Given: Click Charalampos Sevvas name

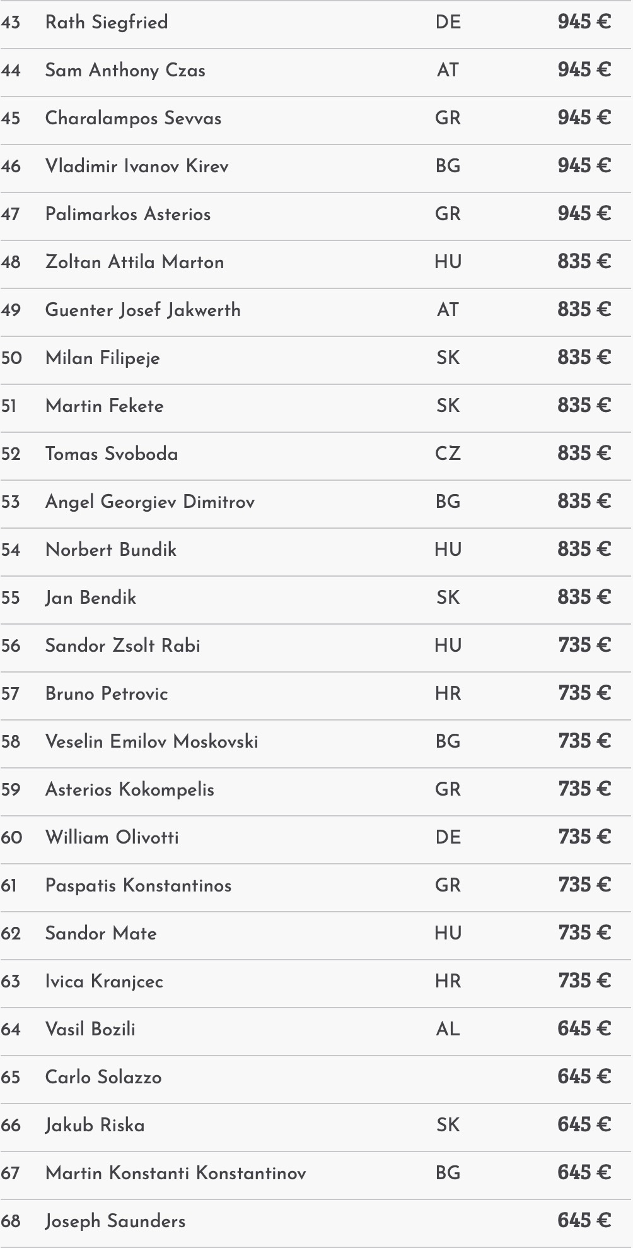Looking at the screenshot, I should click(x=133, y=119).
